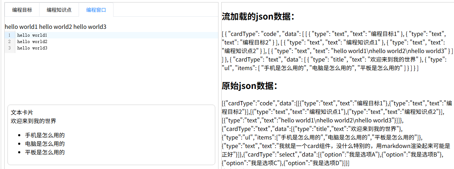The height and width of the screenshot is (169, 454).
Task: Click line number 3 in editor gutter
Action: click(9, 48)
